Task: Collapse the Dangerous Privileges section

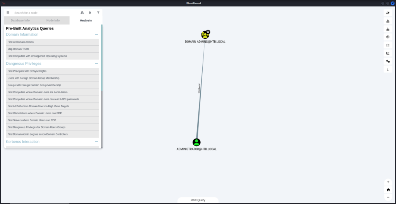Action: [x=96, y=63]
